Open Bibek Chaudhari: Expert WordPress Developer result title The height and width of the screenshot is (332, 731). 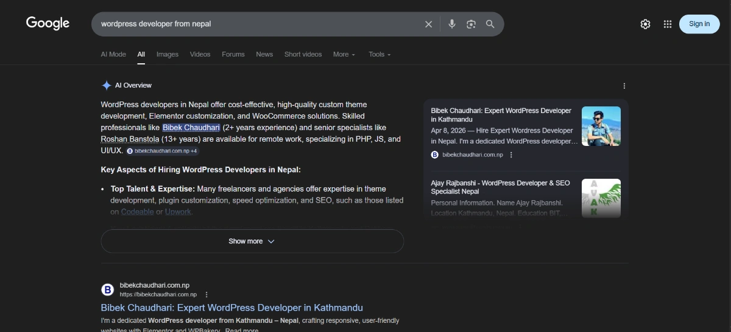click(x=231, y=308)
